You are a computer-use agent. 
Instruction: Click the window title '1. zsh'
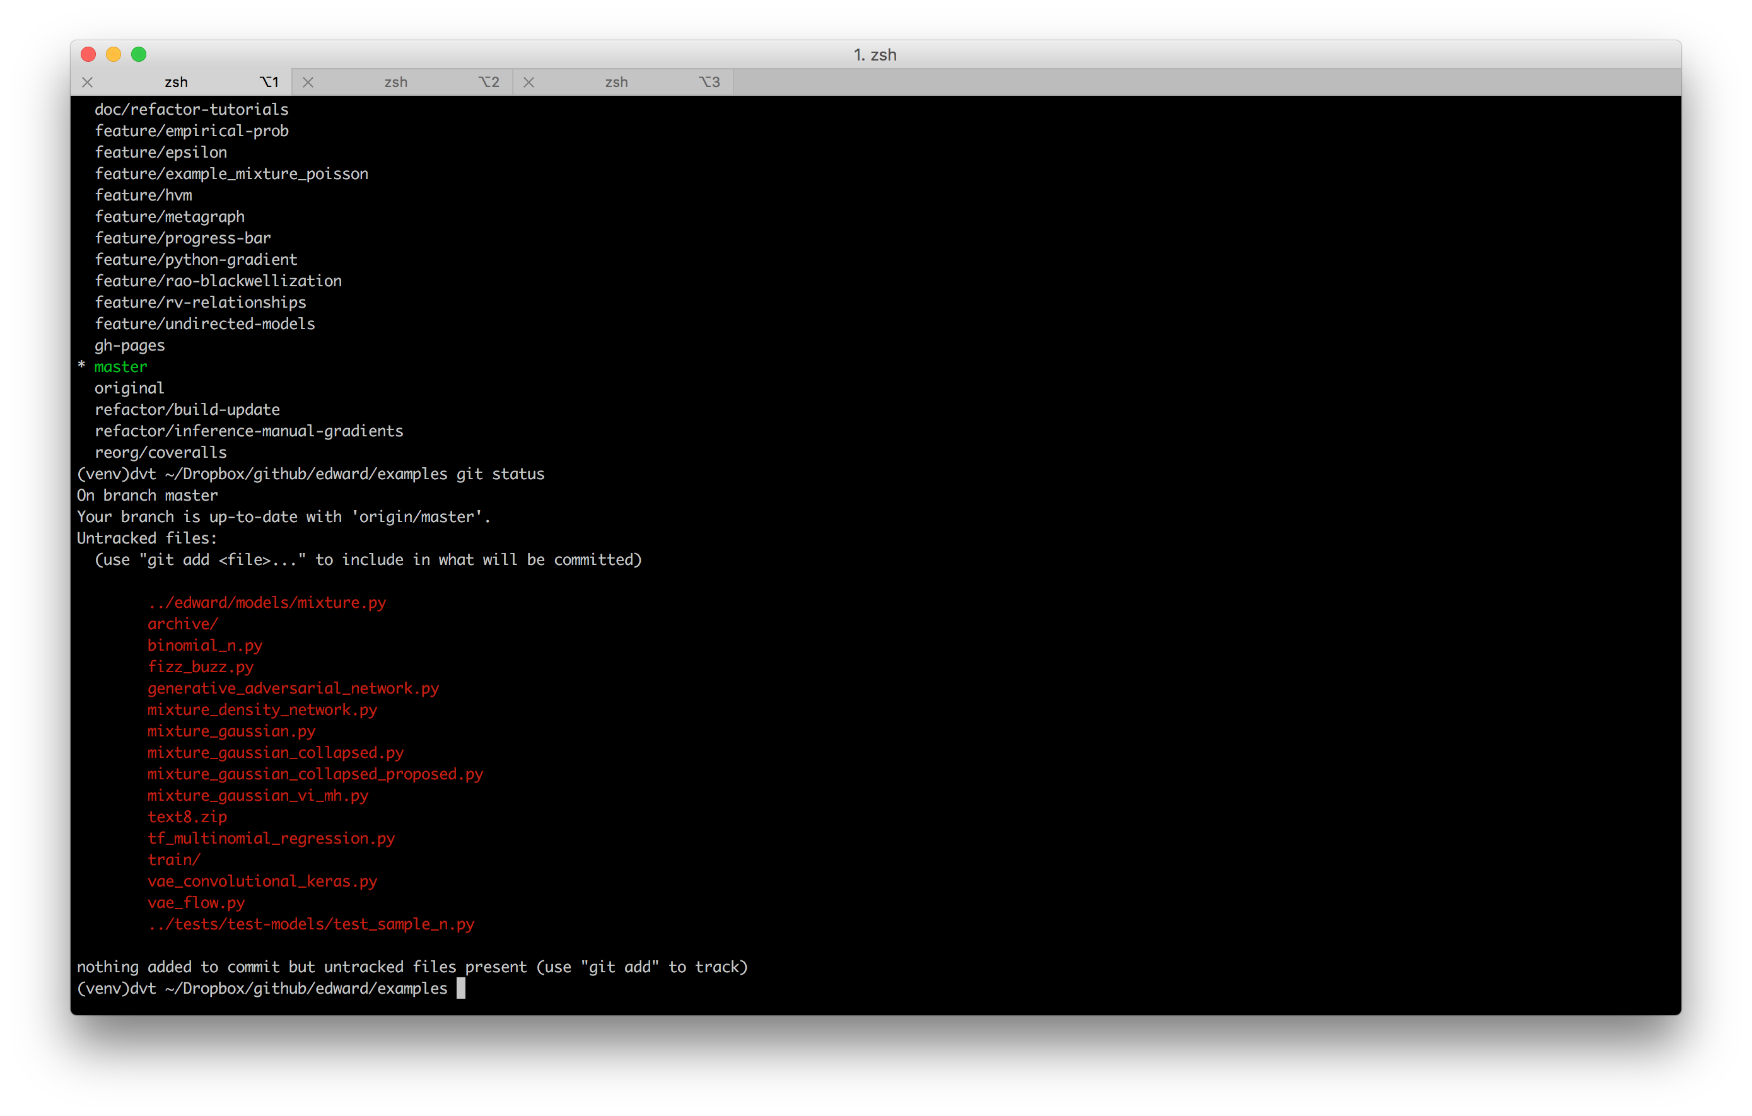pyautogui.click(x=875, y=55)
